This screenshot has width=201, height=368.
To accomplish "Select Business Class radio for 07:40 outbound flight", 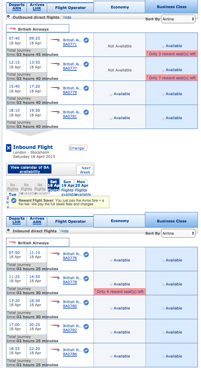I will (x=163, y=46).
